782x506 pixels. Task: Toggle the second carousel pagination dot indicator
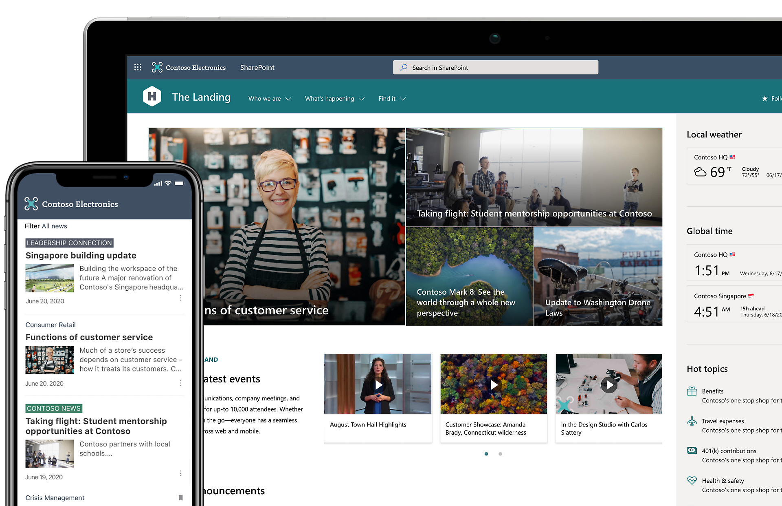point(500,453)
